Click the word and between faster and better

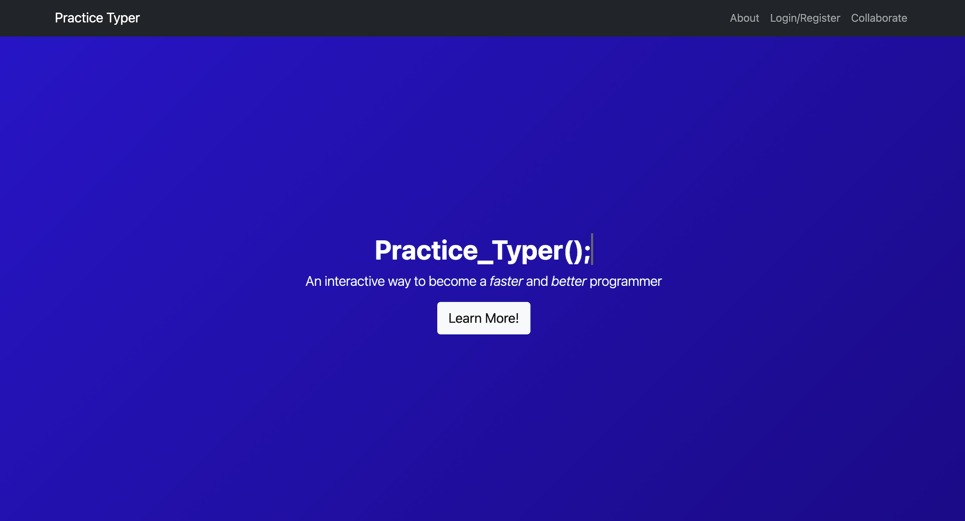pos(537,281)
